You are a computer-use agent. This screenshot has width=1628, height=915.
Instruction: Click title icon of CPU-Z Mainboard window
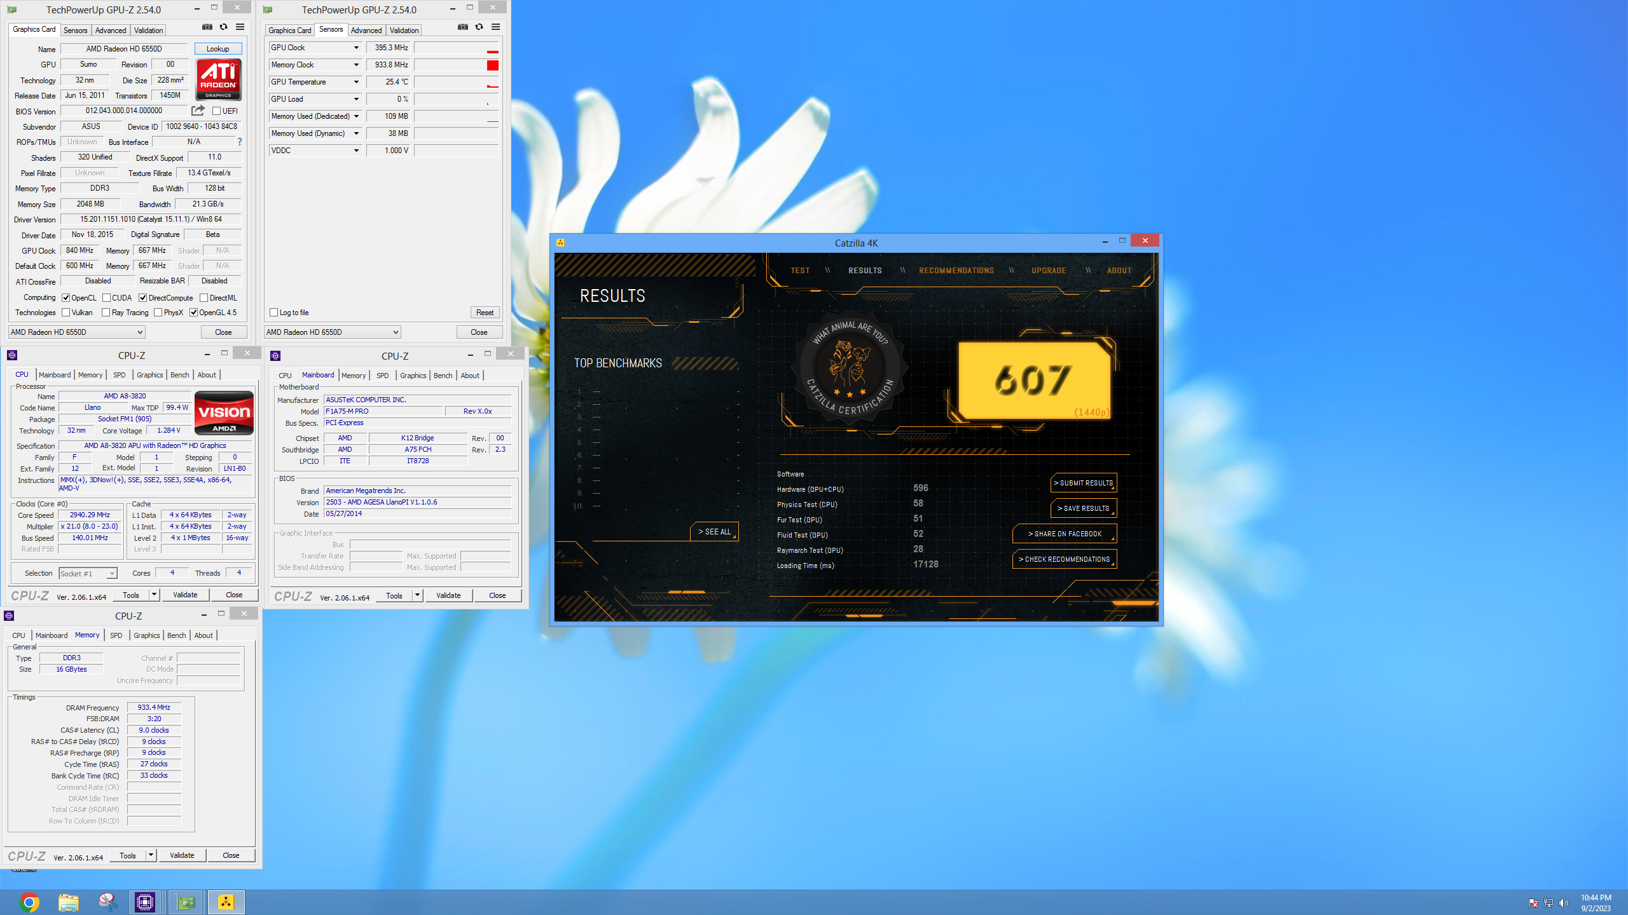[x=275, y=356]
